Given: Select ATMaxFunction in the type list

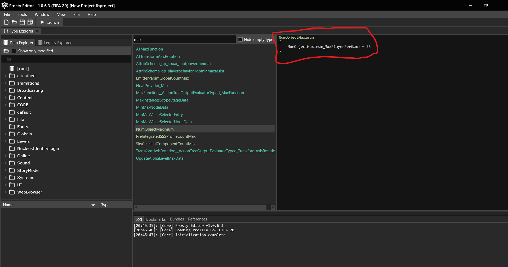Looking at the screenshot, I should coord(149,49).
